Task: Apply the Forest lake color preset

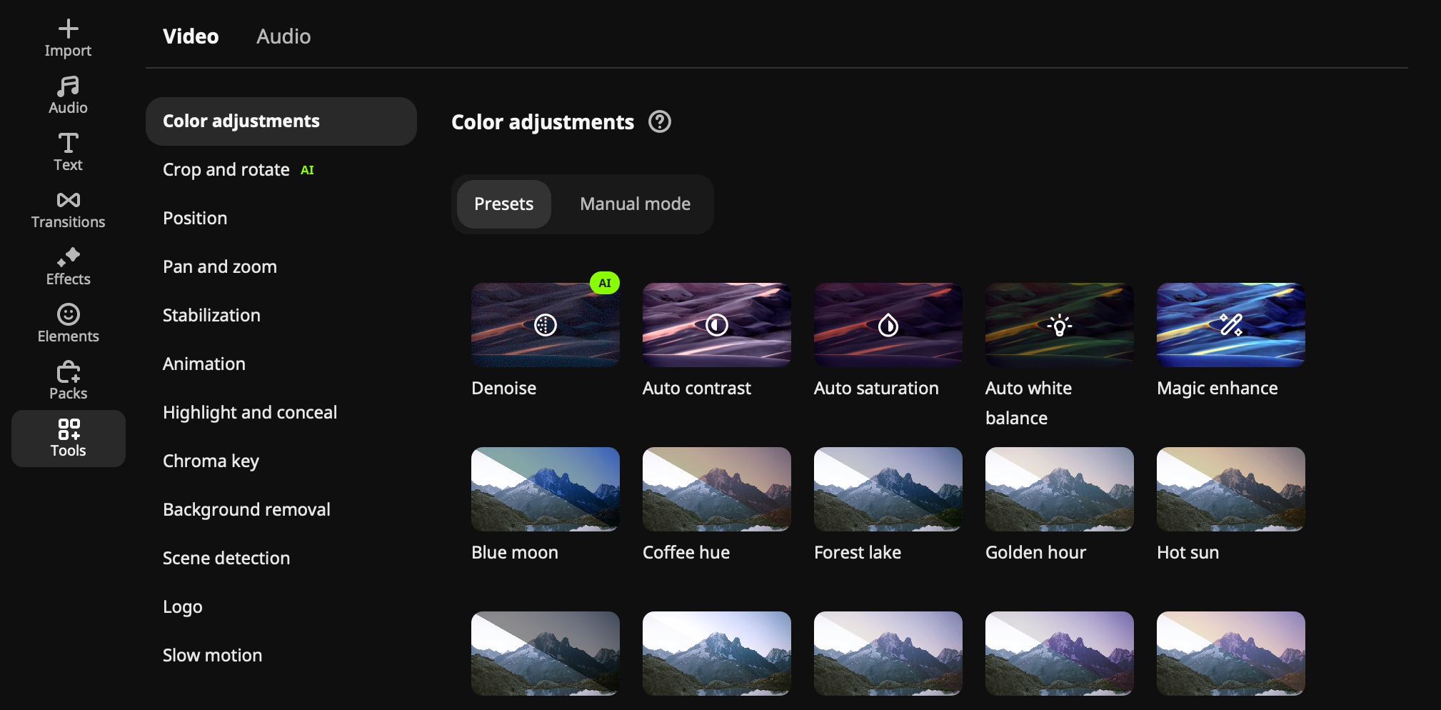Action: click(x=888, y=489)
